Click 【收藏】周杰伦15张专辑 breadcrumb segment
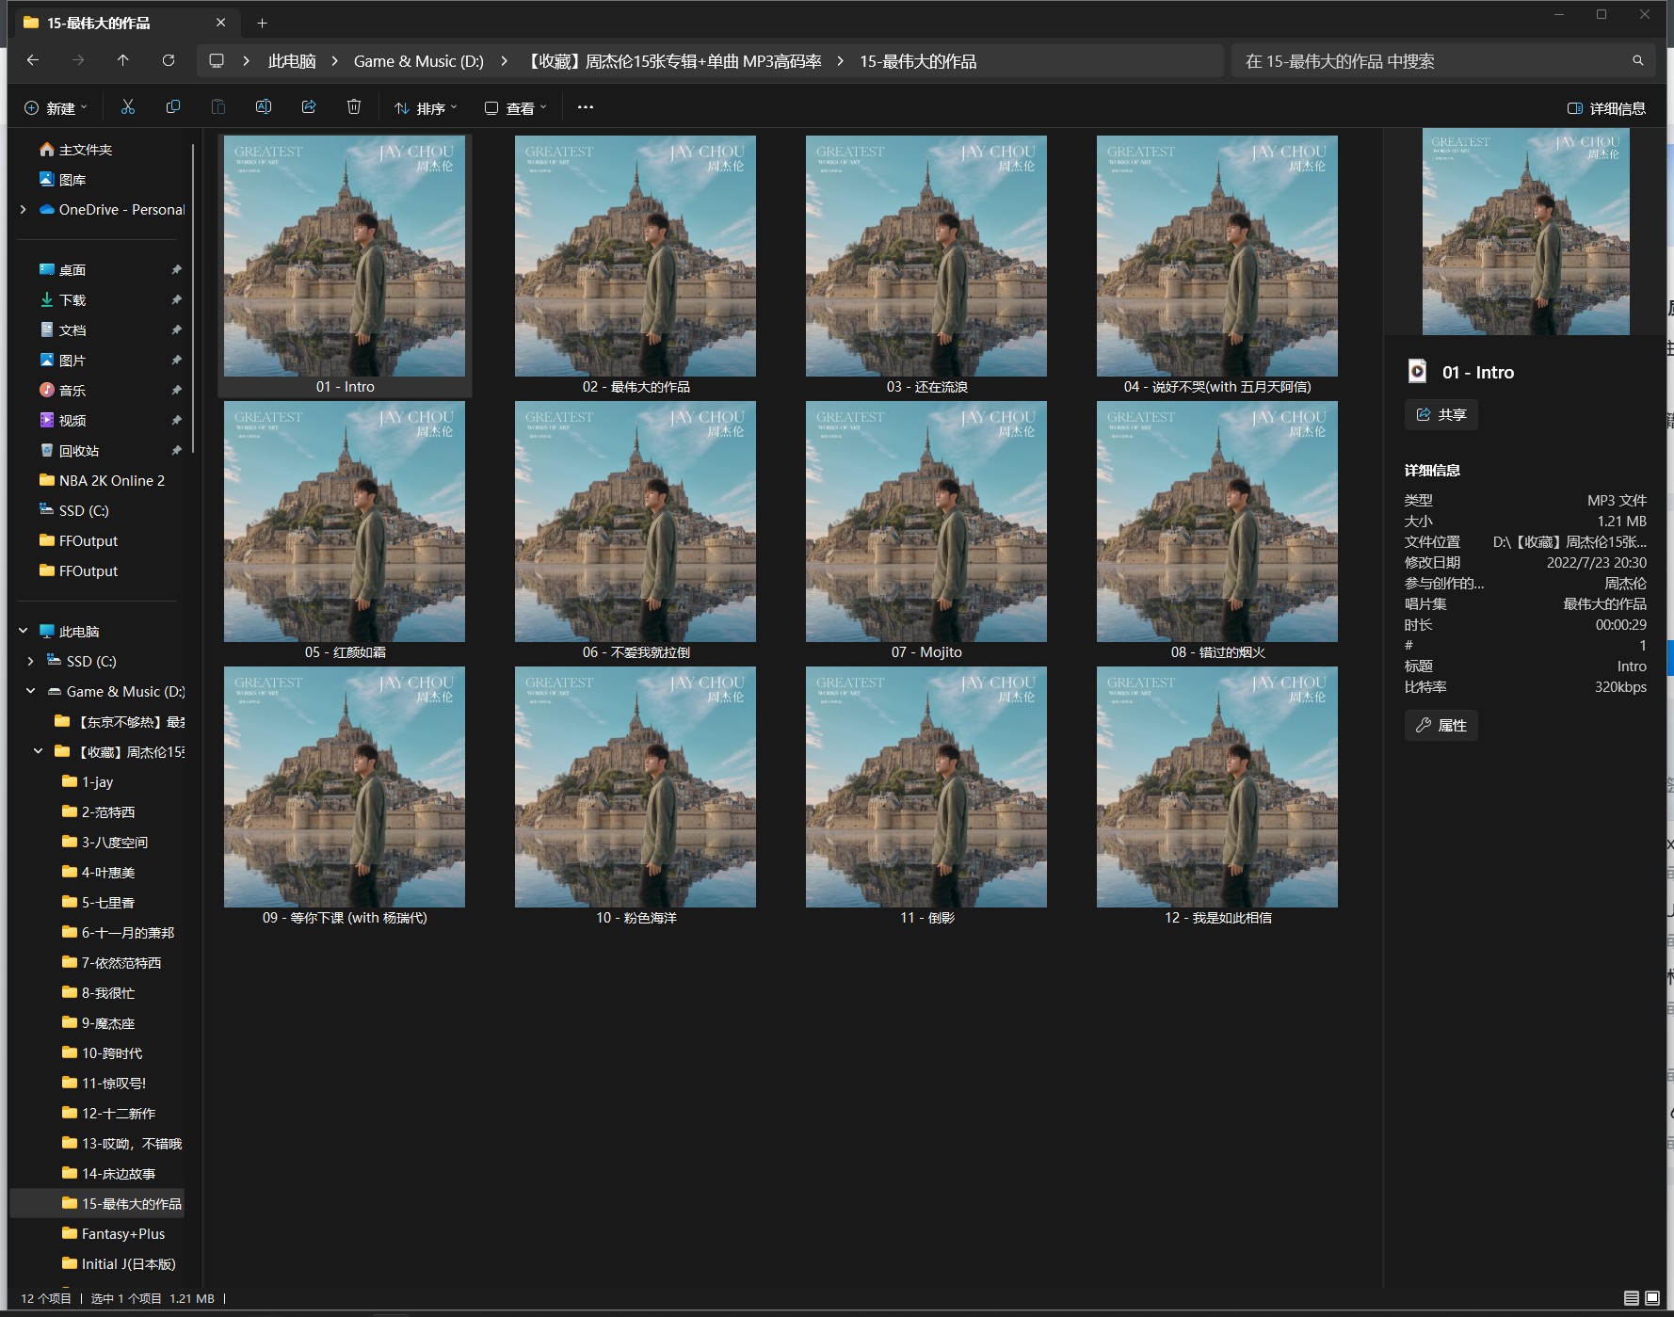 (672, 61)
